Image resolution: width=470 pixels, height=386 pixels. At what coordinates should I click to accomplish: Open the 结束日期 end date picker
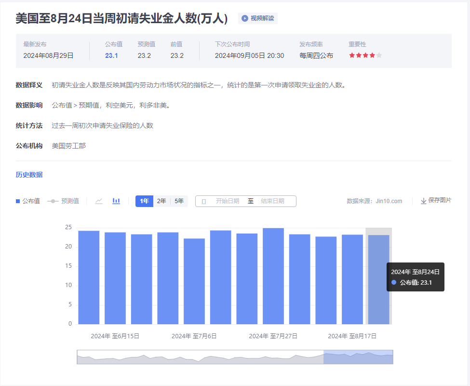[x=272, y=201]
